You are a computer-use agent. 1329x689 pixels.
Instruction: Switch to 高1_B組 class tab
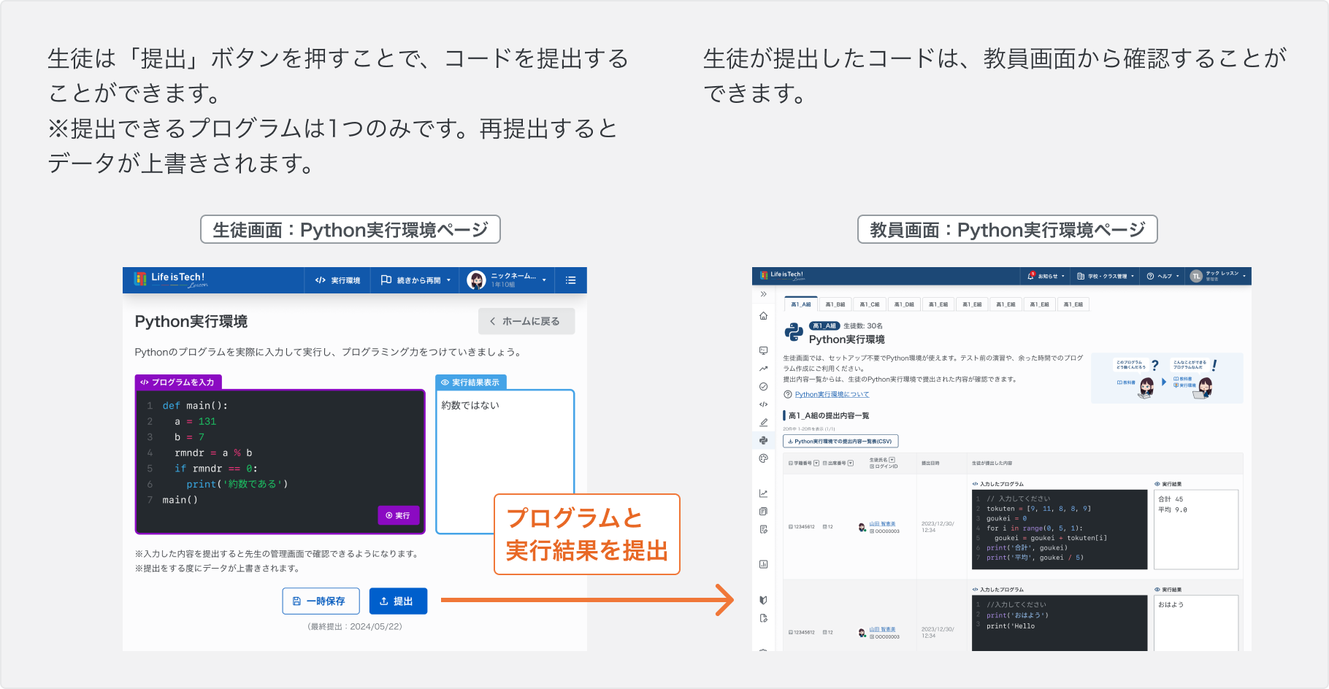[835, 304]
